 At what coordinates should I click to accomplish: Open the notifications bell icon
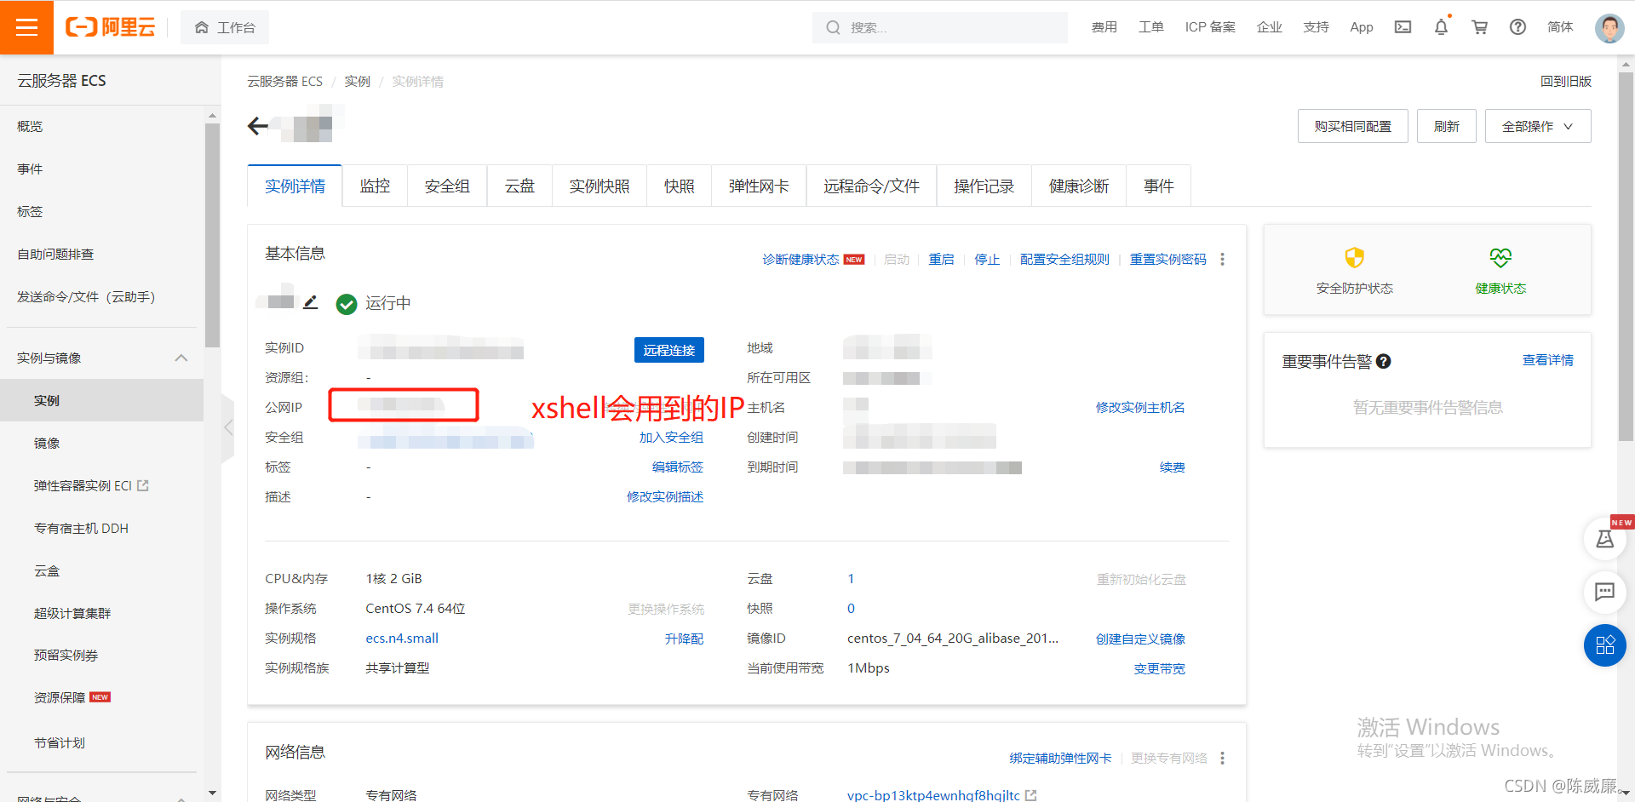pyautogui.click(x=1440, y=26)
